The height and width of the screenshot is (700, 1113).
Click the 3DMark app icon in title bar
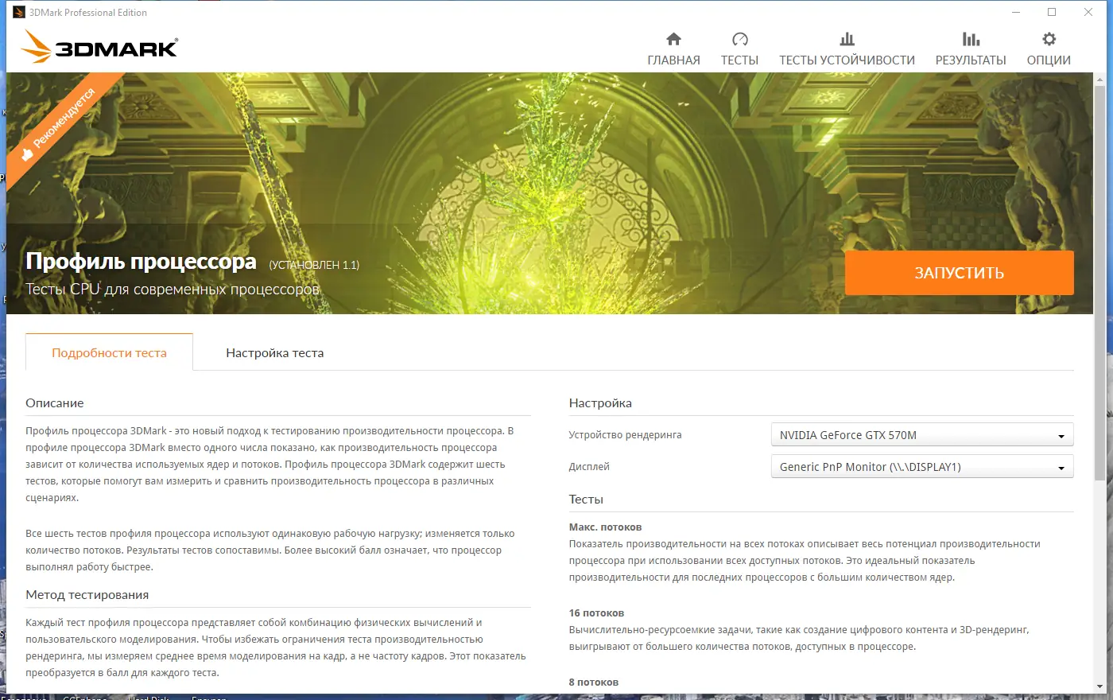(19, 12)
